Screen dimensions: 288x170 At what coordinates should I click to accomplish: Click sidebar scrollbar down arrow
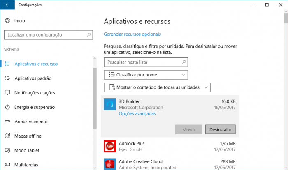(95, 168)
